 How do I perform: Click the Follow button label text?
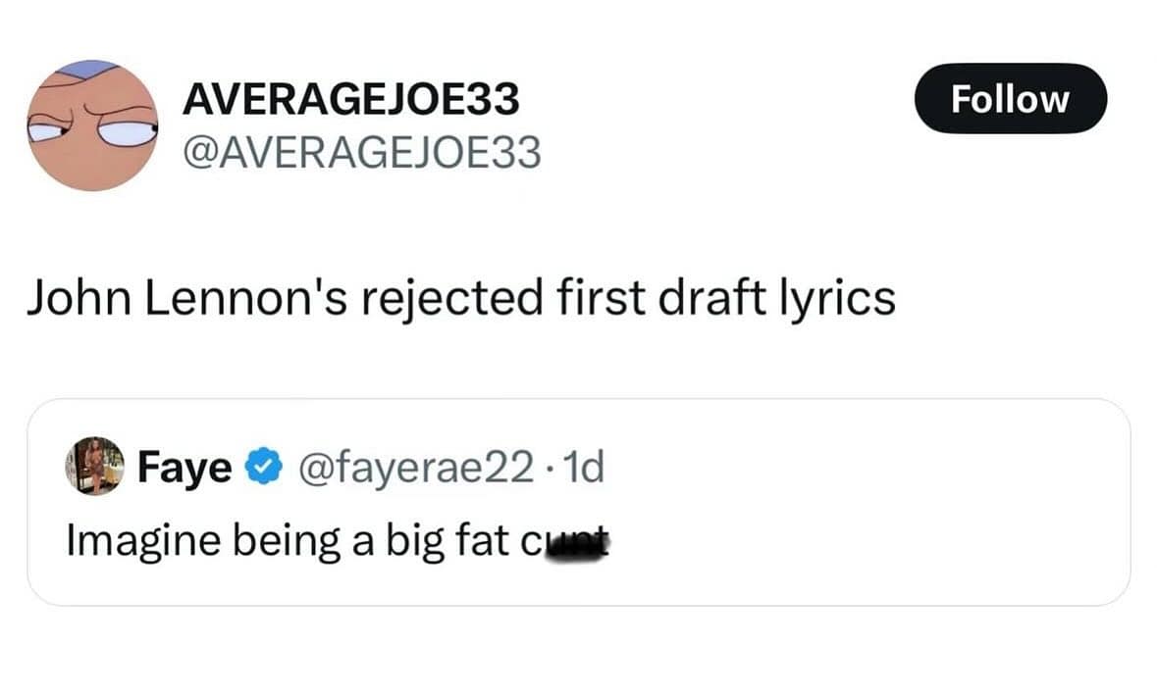pyautogui.click(x=1010, y=97)
